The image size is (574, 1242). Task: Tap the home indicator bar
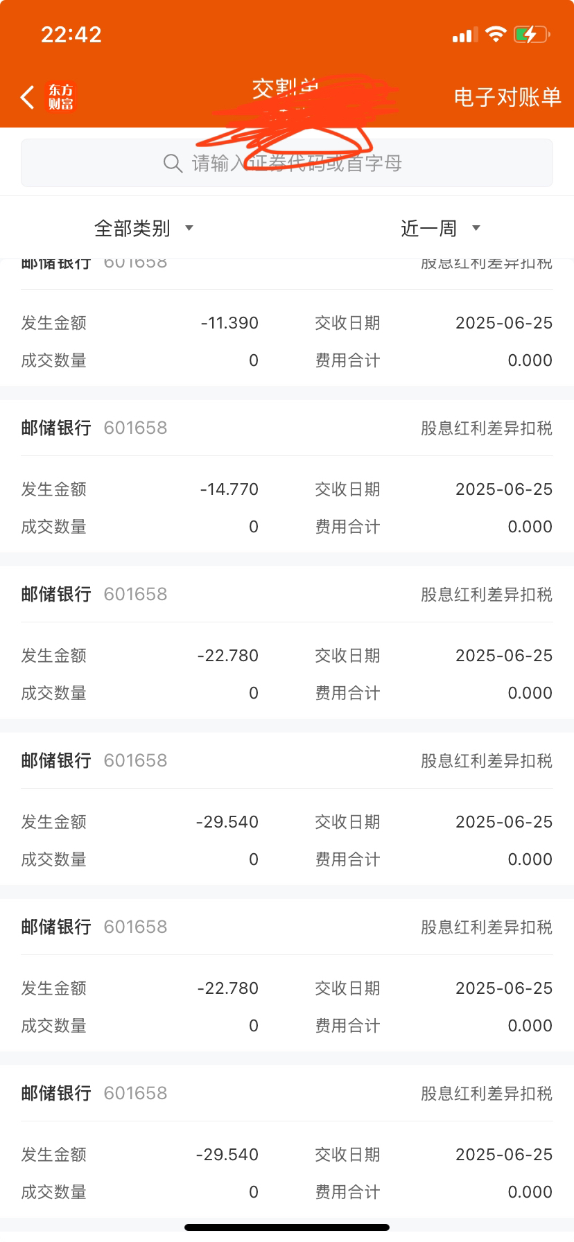[287, 1227]
